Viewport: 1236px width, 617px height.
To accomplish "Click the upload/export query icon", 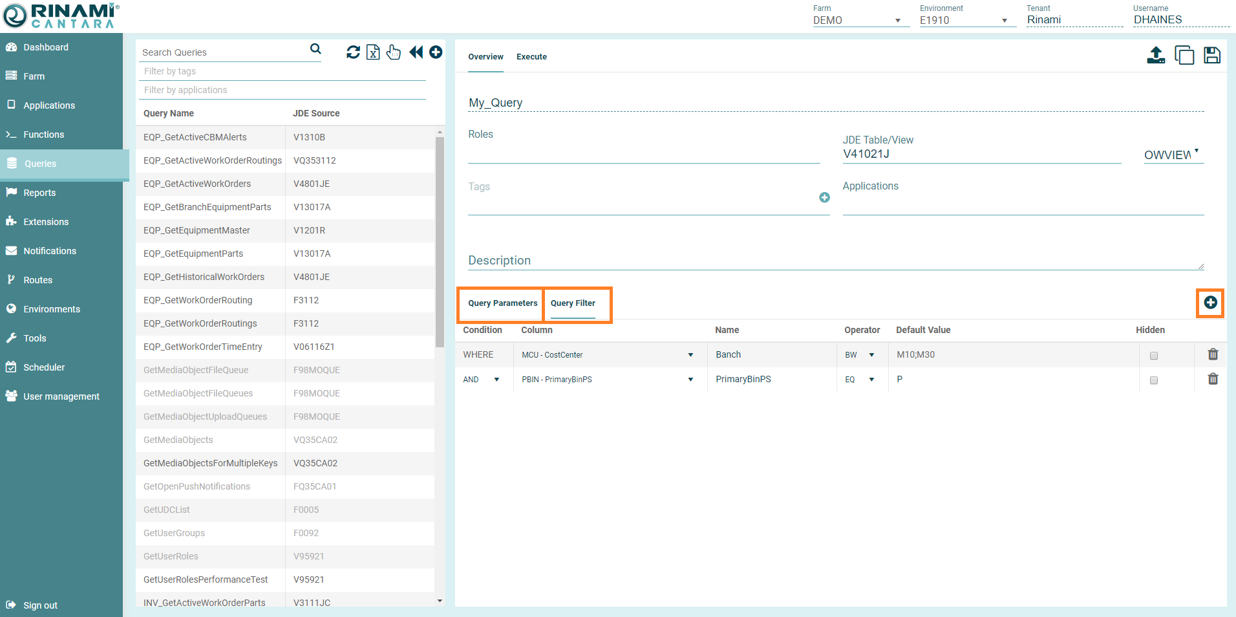I will [1156, 56].
